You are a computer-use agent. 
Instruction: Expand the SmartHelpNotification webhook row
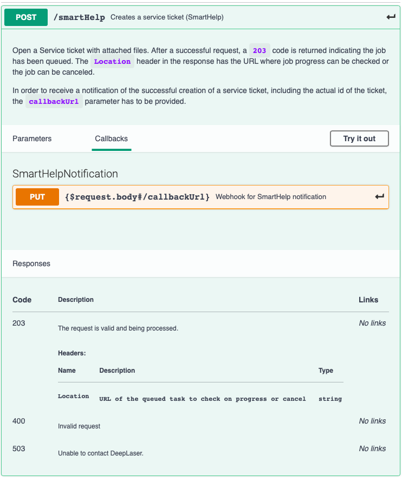coord(200,196)
